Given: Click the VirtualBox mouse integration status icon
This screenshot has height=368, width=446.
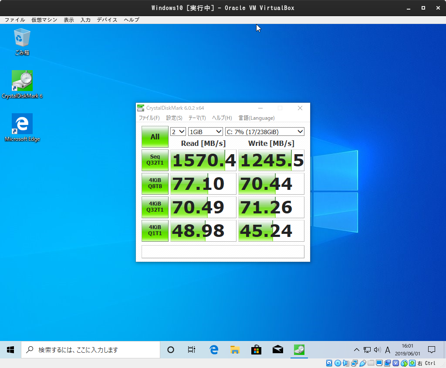Looking at the screenshot, I should tap(404, 363).
